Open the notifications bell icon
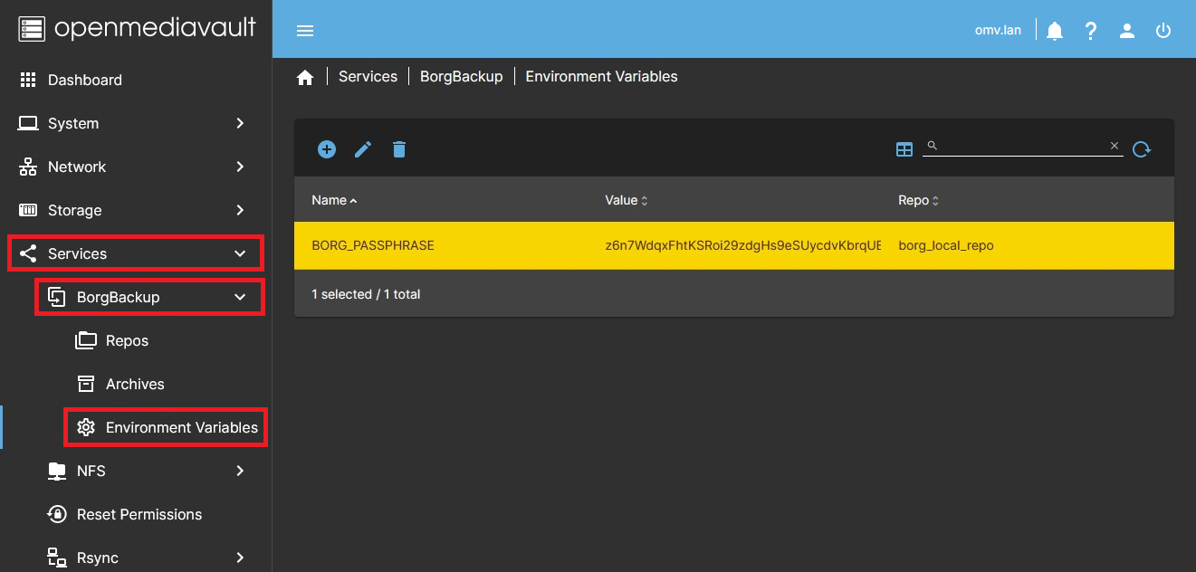Image resolution: width=1196 pixels, height=572 pixels. point(1055,31)
